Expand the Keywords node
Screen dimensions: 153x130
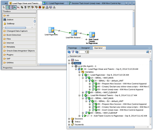coord(69,125)
